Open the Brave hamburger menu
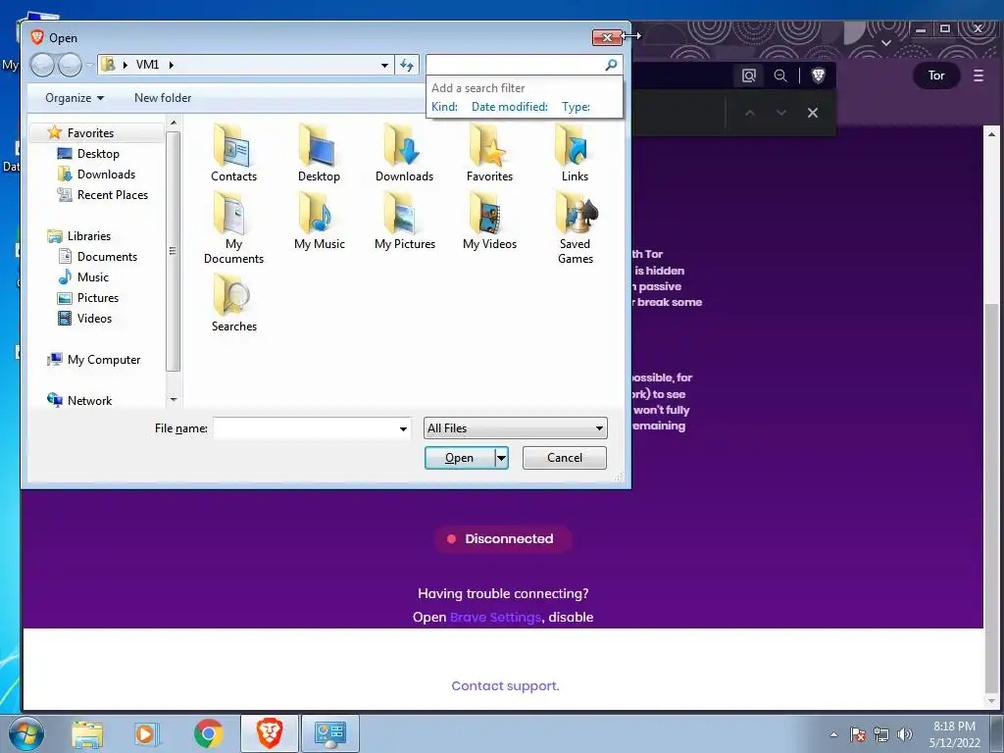1004x753 pixels. [x=978, y=75]
